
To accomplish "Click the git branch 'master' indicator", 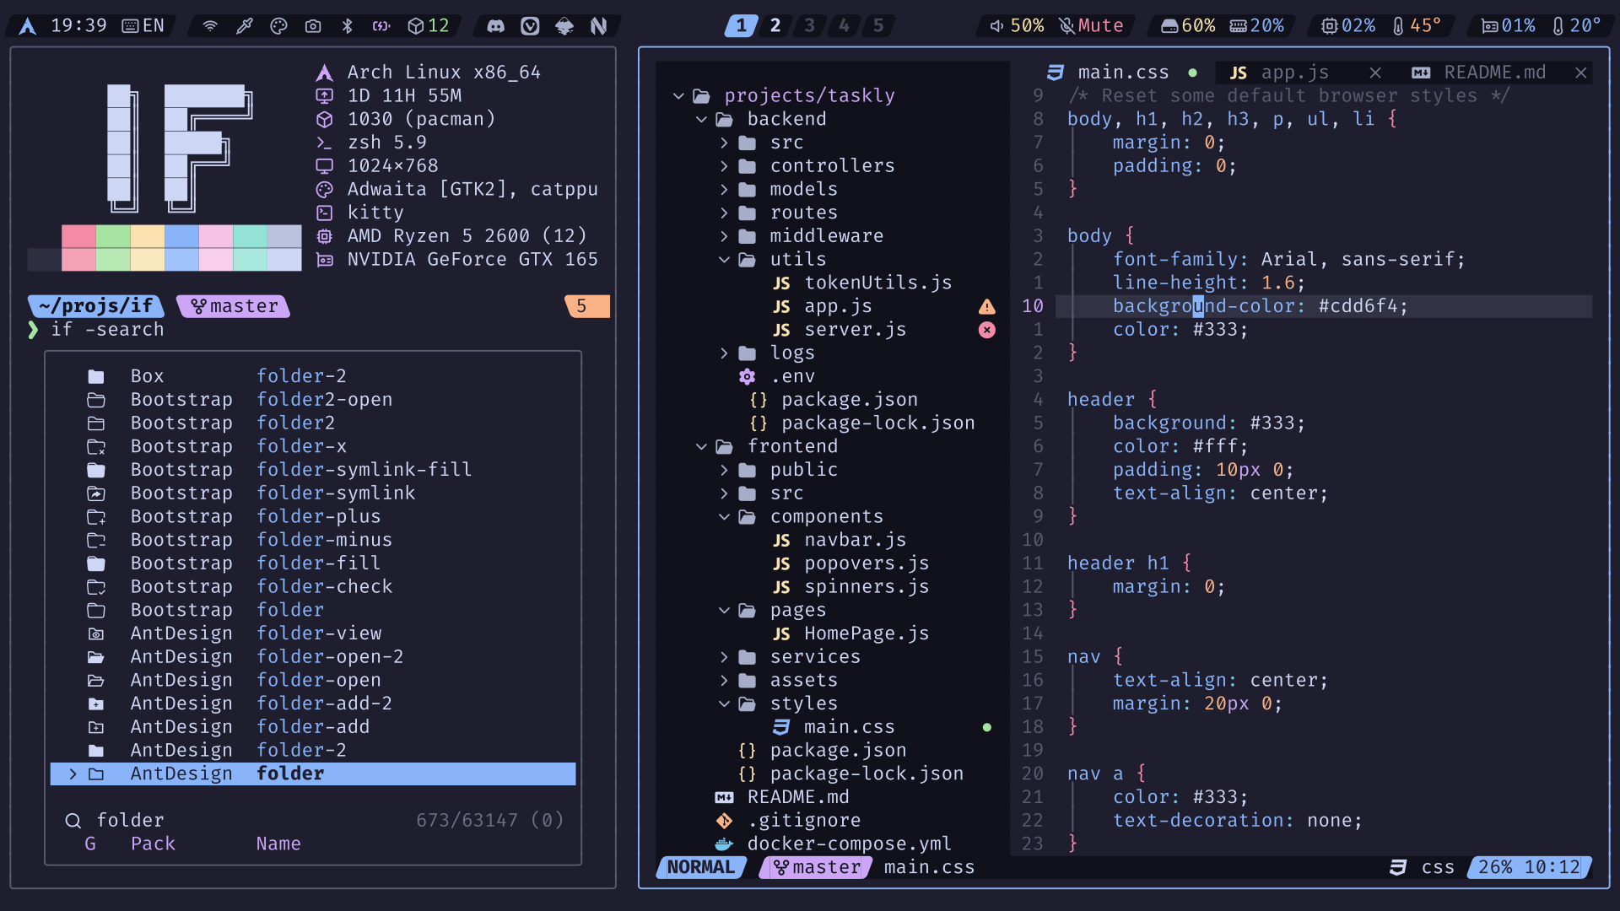I will [x=235, y=305].
